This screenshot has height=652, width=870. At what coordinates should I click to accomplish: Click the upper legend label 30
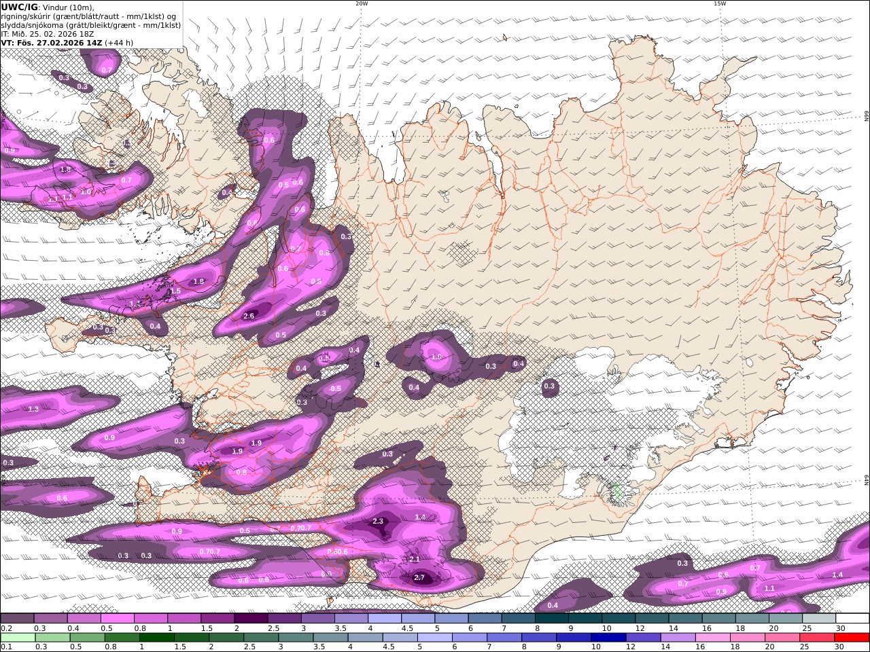pos(840,628)
